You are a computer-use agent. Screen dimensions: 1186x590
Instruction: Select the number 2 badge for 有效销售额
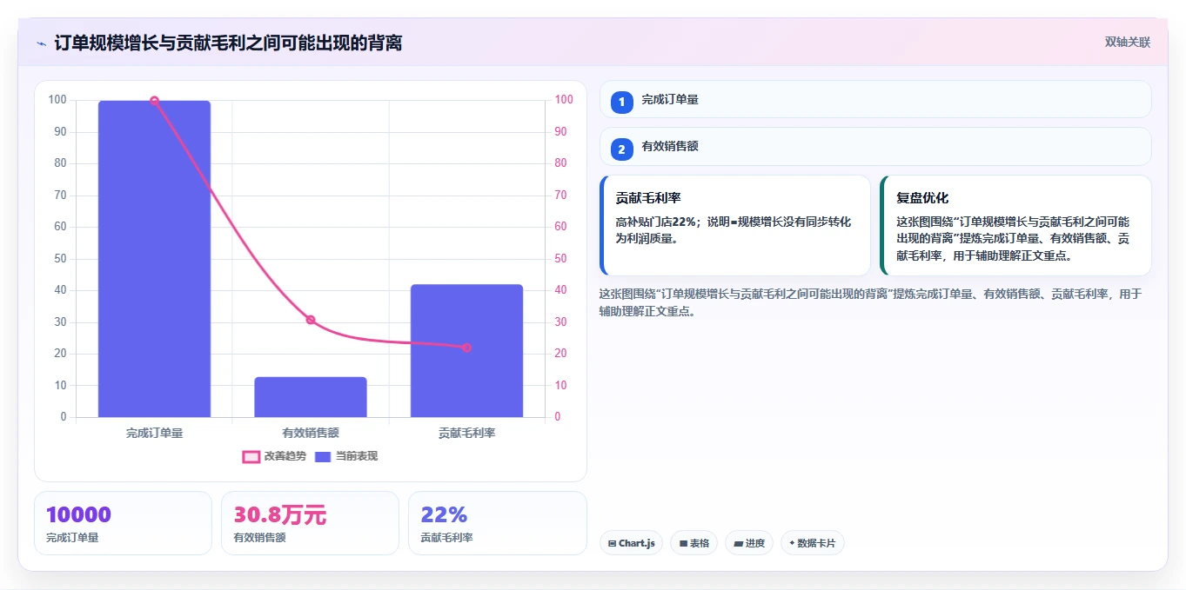point(621,149)
